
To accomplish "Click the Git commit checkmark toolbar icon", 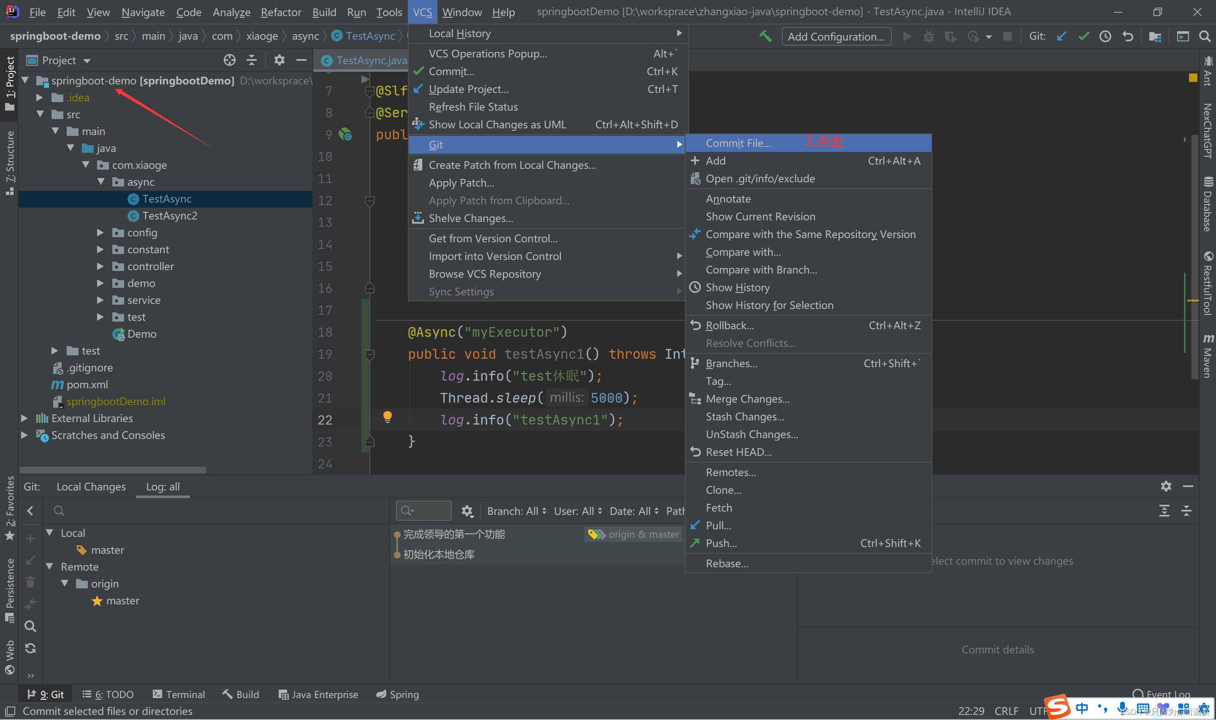I will point(1083,36).
